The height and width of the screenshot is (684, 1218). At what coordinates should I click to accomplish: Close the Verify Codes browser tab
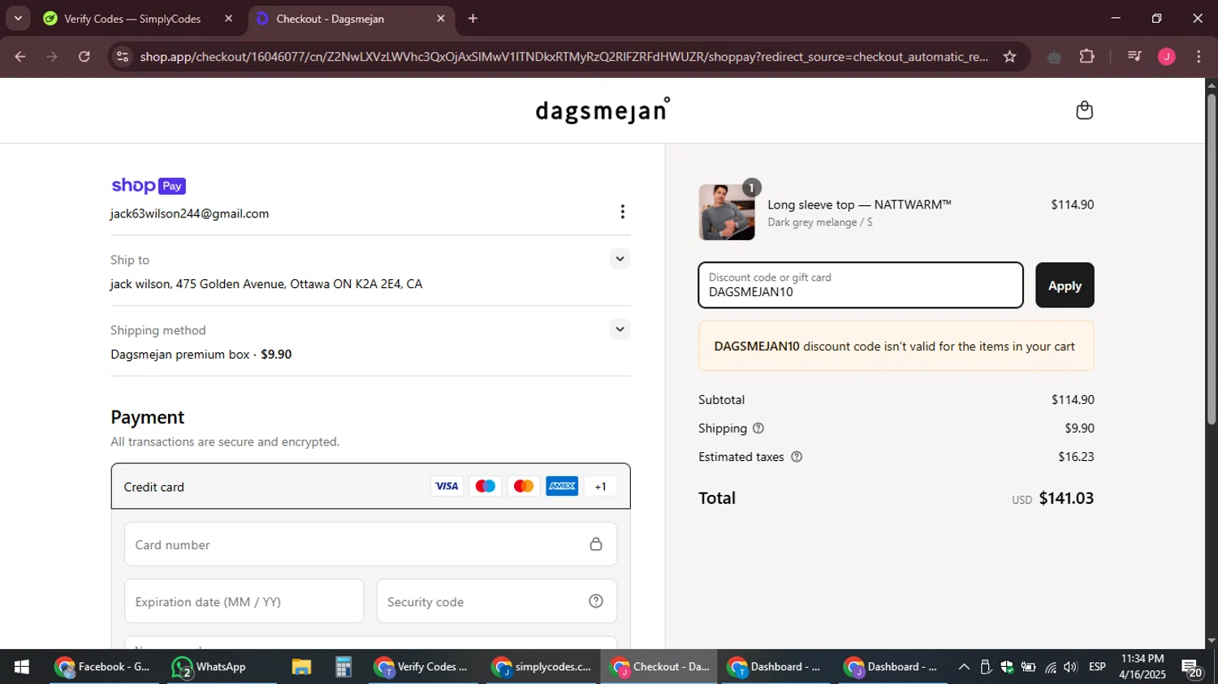(x=228, y=19)
